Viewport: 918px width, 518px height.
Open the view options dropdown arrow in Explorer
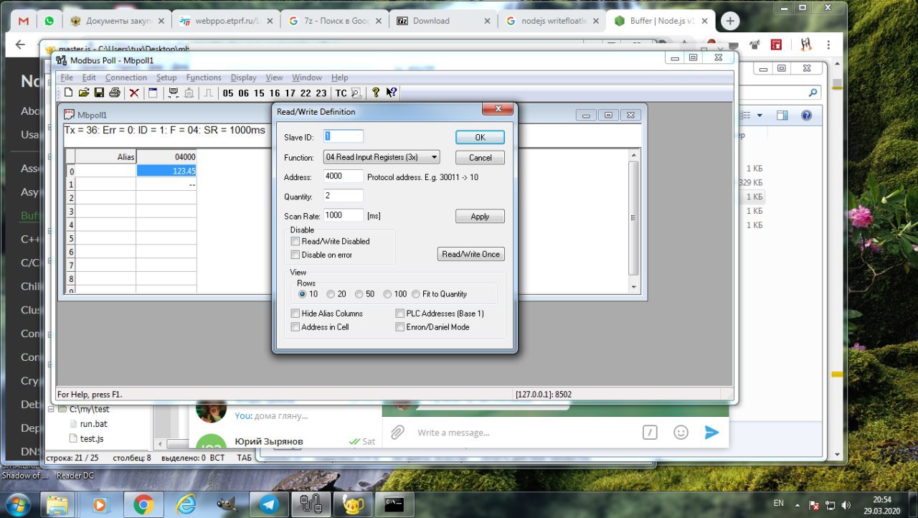tap(760, 116)
